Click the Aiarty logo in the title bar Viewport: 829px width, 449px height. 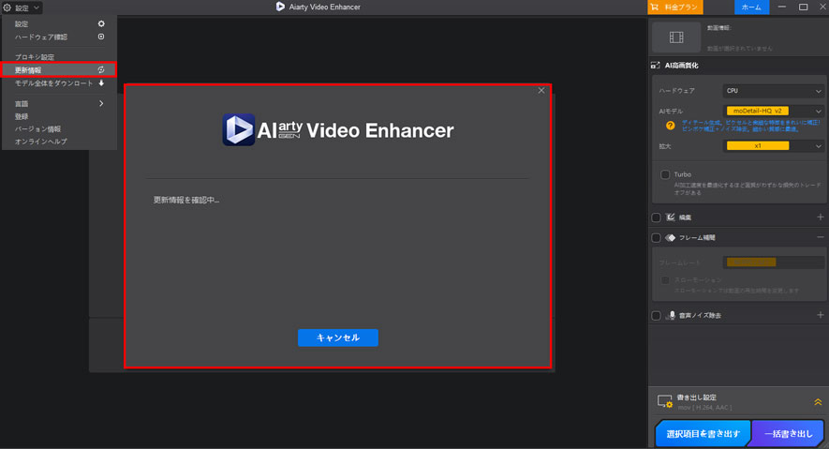280,7
